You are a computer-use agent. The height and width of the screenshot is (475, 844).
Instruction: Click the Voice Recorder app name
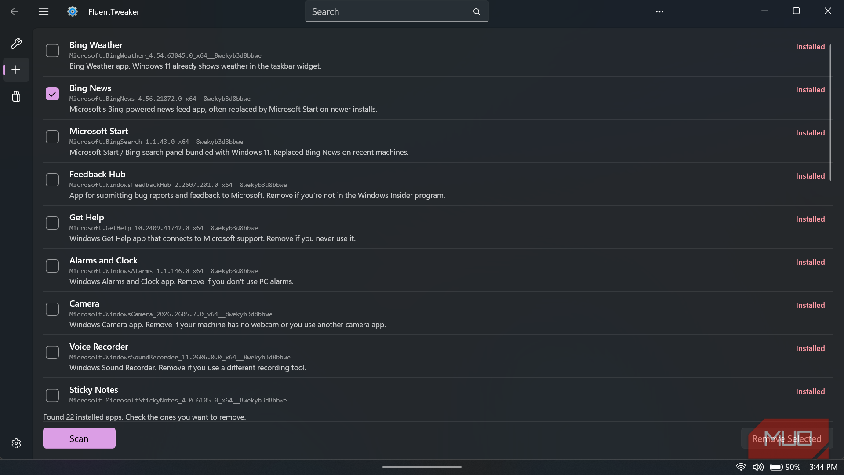tap(98, 347)
